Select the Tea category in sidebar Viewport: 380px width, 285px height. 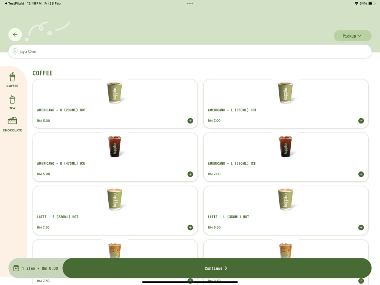coord(13,102)
